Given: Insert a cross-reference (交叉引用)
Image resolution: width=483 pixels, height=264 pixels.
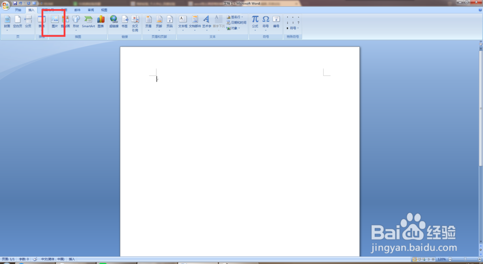Looking at the screenshot, I should click(135, 23).
